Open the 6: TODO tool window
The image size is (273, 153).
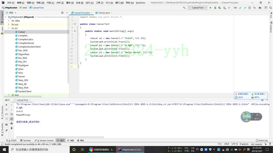coord(11,140)
